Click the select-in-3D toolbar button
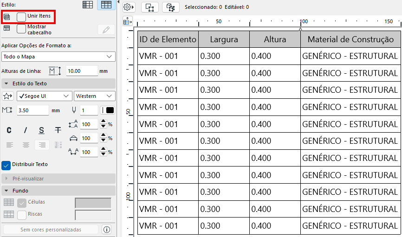 tap(170, 7)
